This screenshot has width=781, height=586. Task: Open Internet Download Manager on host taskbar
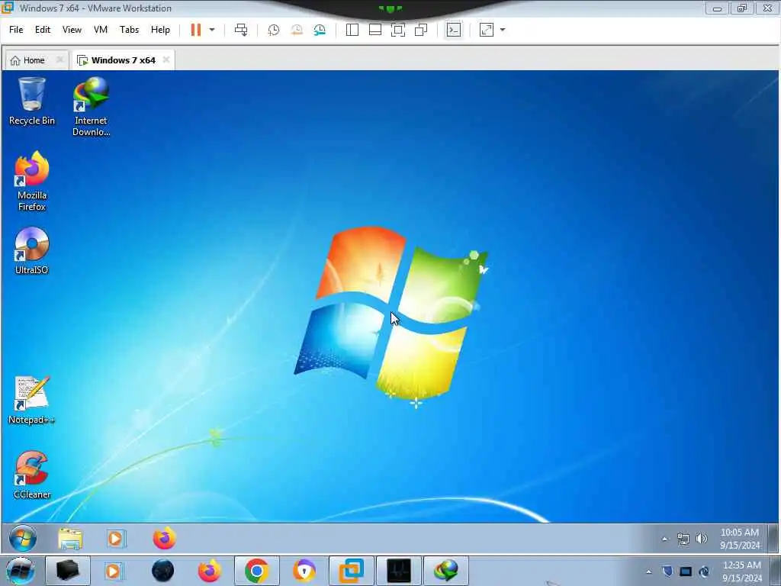pos(445,571)
